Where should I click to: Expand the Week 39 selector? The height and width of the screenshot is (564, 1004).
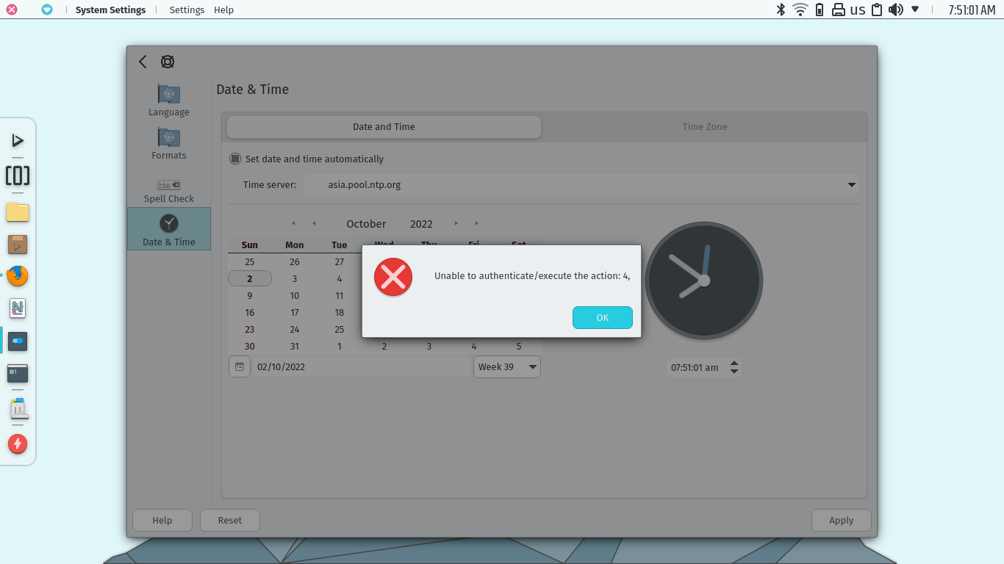coord(531,366)
